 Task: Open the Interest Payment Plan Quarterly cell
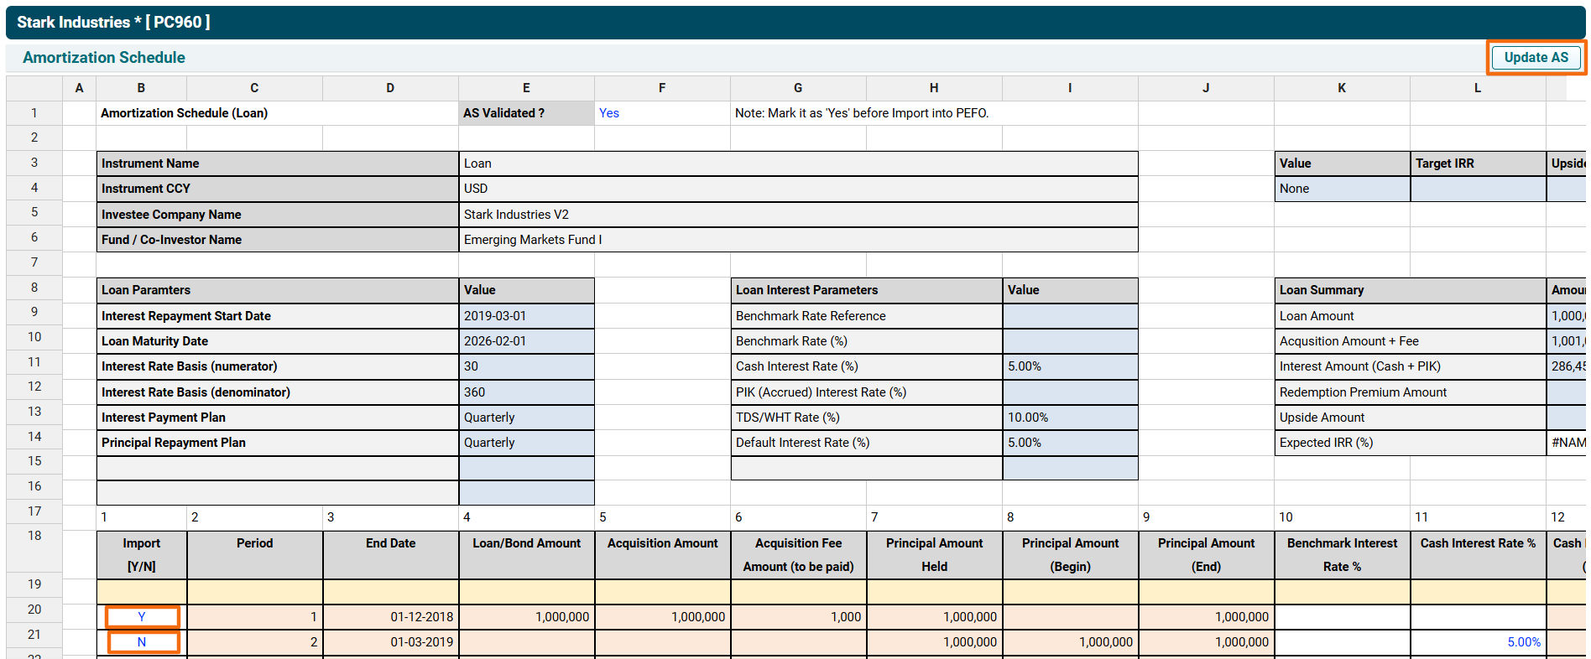[526, 418]
